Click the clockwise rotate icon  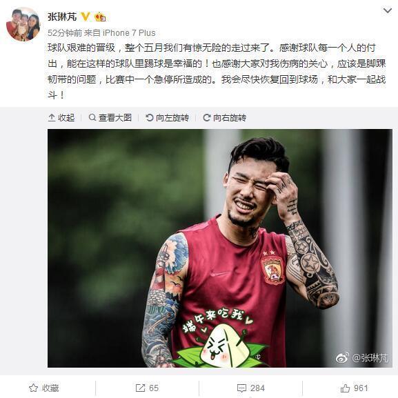(x=207, y=117)
